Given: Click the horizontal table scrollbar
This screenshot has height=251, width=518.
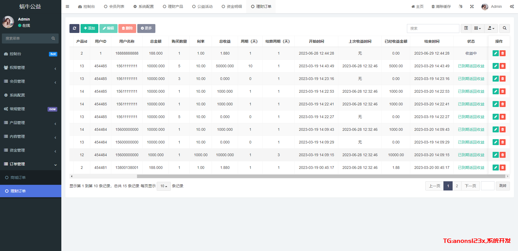Looking at the screenshot, I should pyautogui.click(x=321, y=176).
